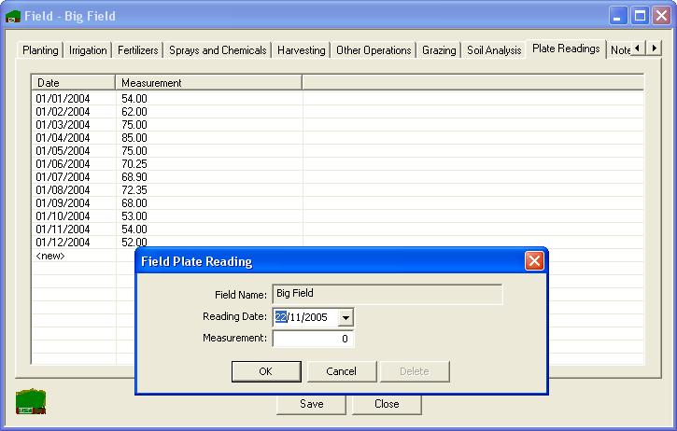Click the field picture icon at bottom left

31,402
